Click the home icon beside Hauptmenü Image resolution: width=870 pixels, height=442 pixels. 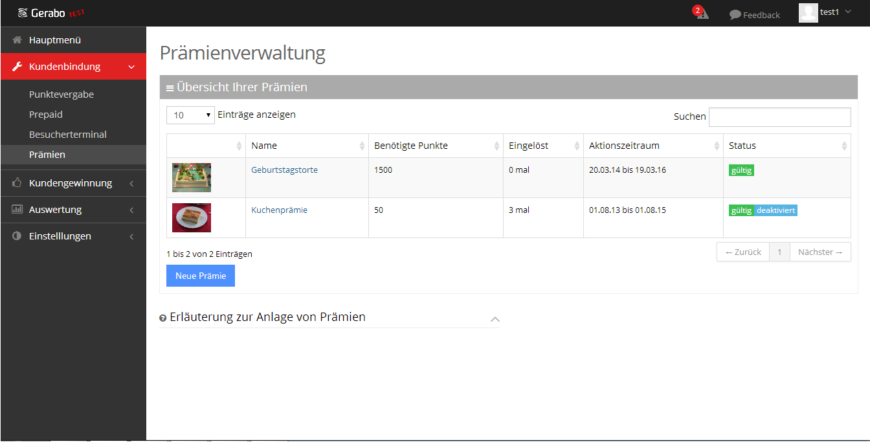click(x=17, y=40)
